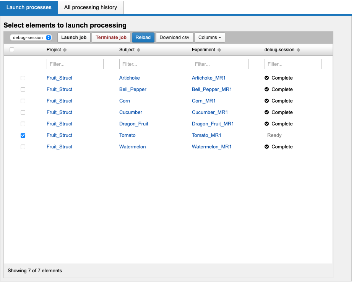Uncheck the Tomato row checkbox
This screenshot has height=283, width=354.
pos(23,135)
